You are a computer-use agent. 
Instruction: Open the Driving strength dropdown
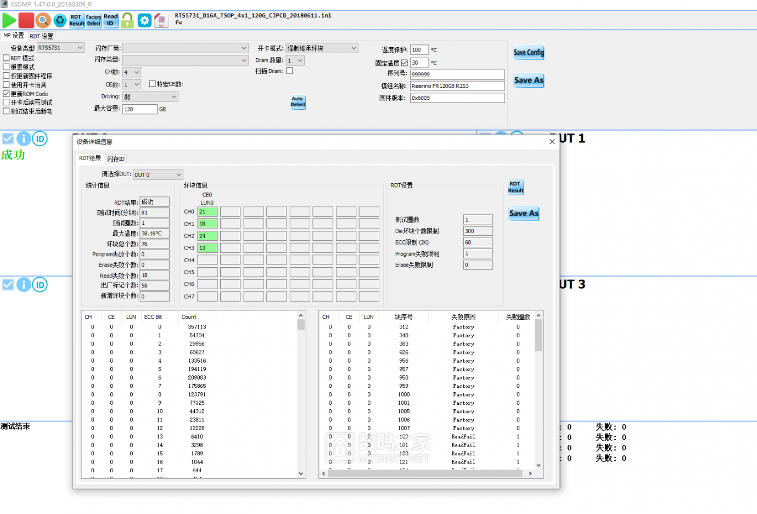(150, 97)
